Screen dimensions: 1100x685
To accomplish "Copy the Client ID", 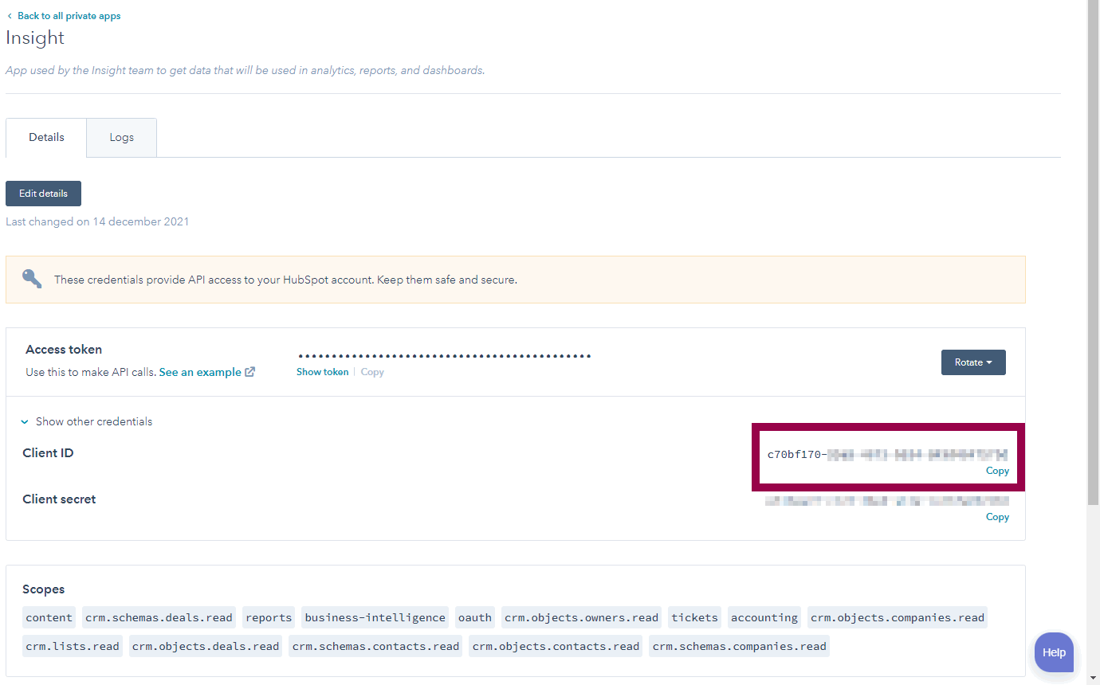I will point(997,471).
